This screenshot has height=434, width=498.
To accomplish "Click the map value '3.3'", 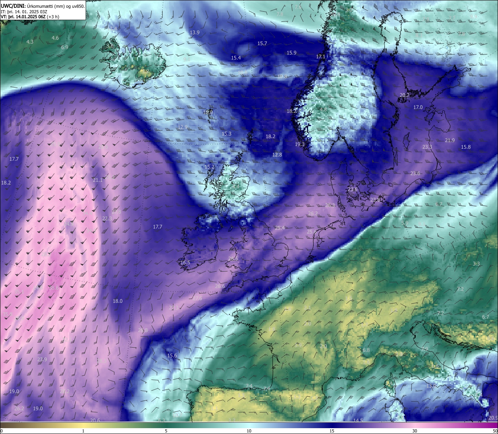I will click(x=476, y=264).
